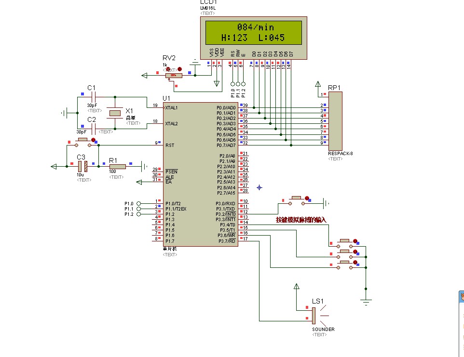Click the RV2 potentiometer resistor body

click(x=174, y=75)
